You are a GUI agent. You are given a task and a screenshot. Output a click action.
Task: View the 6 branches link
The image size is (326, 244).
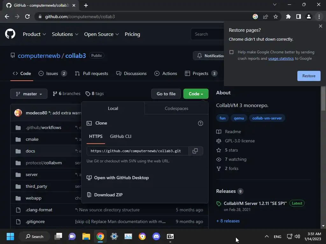coord(67,94)
